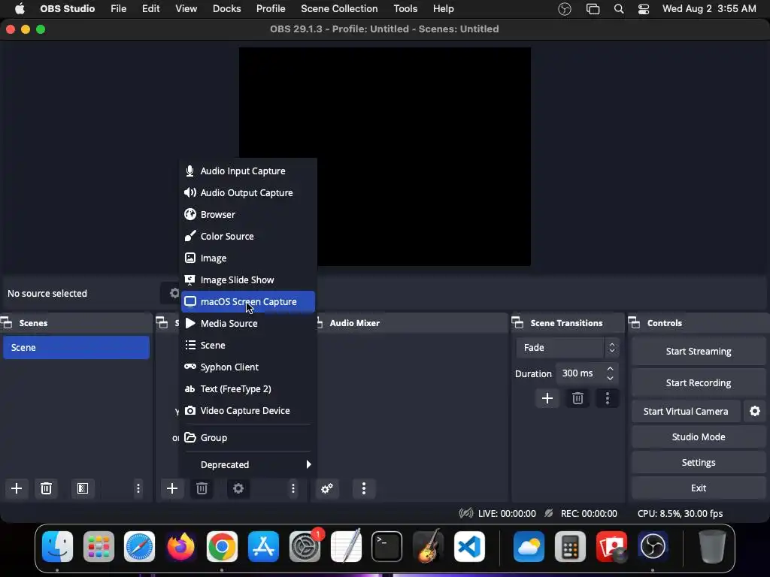This screenshot has height=577, width=770.
Task: Add a Media Source
Action: click(248, 323)
